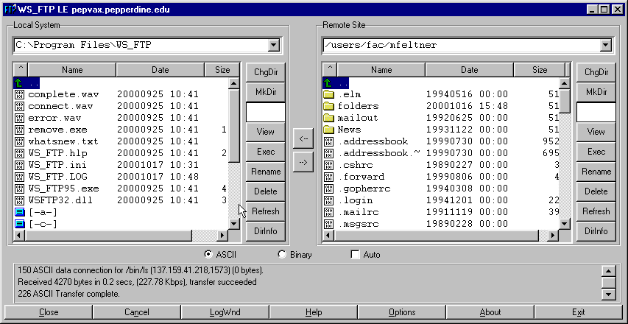This screenshot has width=628, height=324.
Task: Sort remote files by Name column
Action: pos(381,70)
